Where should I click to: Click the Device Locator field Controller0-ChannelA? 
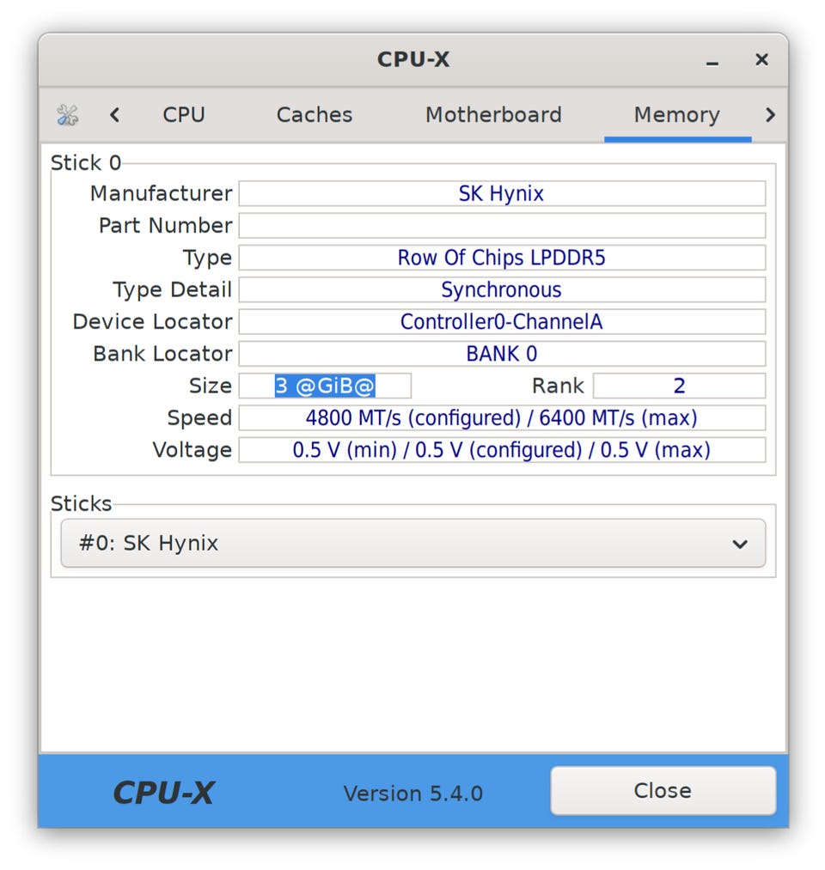coord(502,322)
